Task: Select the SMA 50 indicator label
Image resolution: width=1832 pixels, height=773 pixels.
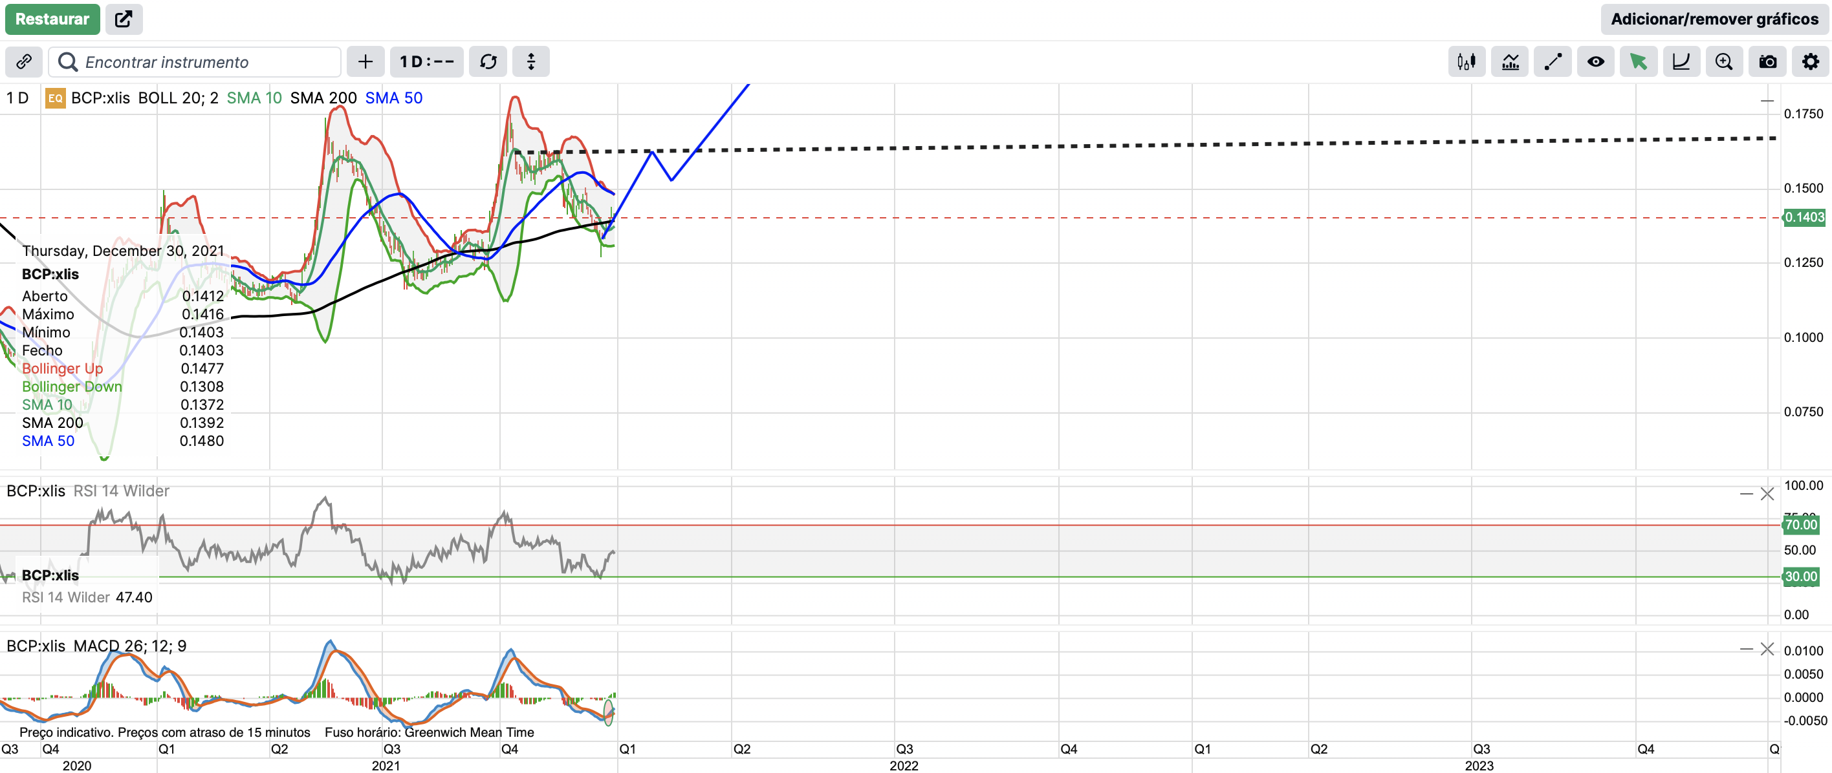Action: [x=393, y=98]
